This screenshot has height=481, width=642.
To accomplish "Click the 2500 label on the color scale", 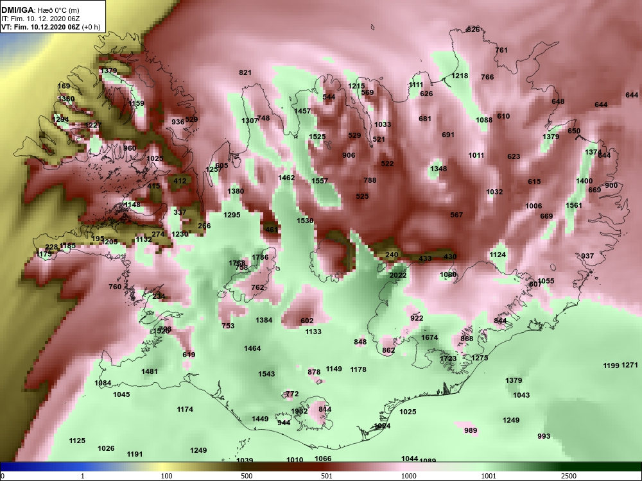I will point(569,476).
